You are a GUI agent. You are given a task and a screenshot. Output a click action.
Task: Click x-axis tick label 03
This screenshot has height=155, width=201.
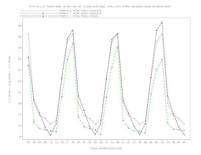coord(34,142)
